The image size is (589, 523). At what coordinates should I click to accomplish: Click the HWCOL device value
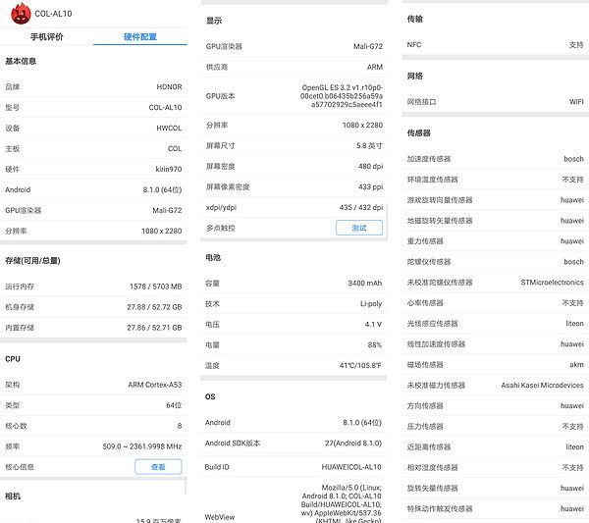click(x=169, y=128)
